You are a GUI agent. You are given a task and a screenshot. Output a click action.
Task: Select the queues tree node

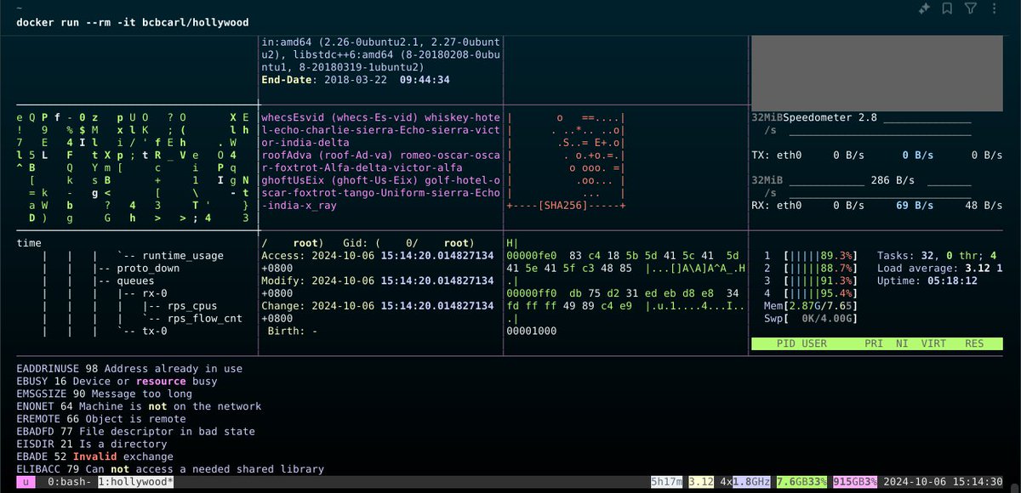pos(136,280)
